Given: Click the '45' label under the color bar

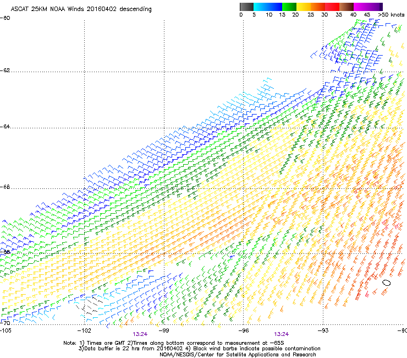Looking at the screenshot, I should (x=367, y=15).
